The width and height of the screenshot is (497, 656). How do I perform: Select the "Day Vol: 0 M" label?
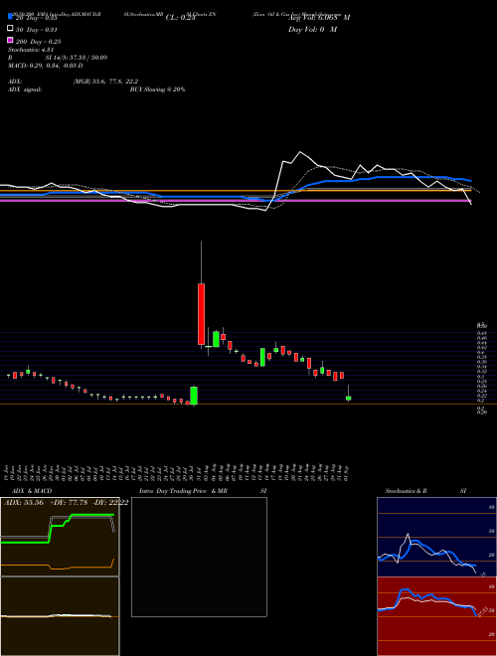312,30
